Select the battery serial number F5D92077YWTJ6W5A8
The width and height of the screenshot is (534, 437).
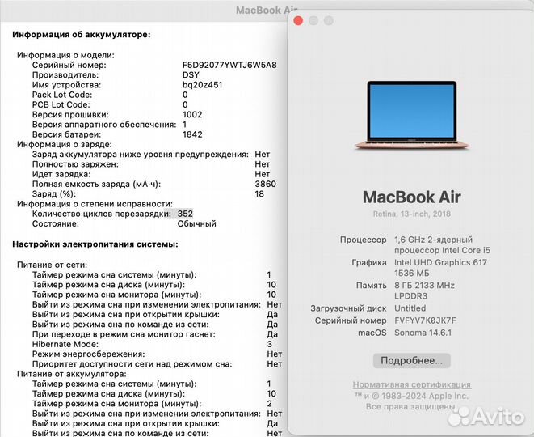click(x=229, y=66)
